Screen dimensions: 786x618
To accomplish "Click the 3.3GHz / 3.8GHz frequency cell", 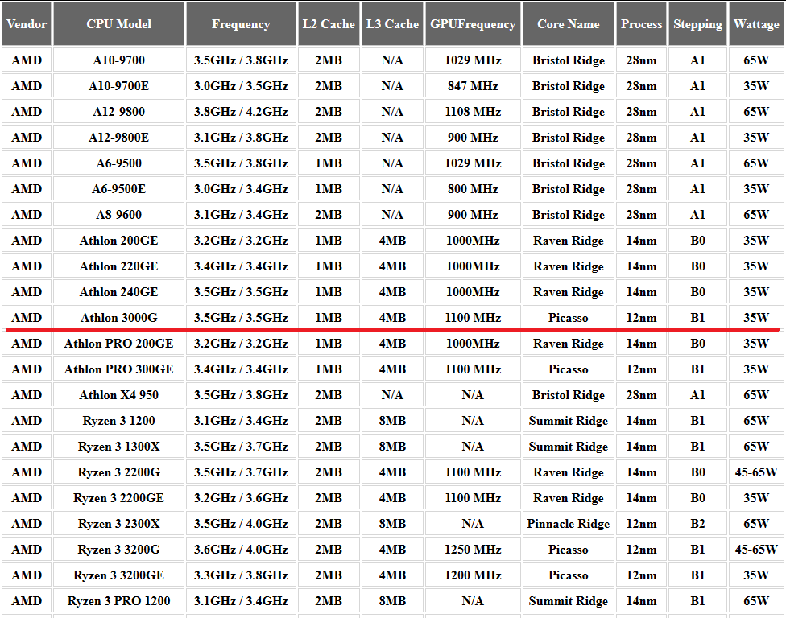I will pyautogui.click(x=241, y=575).
